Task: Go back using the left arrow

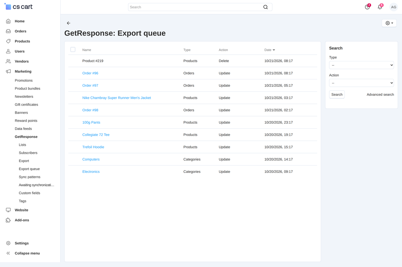Action: point(68,23)
